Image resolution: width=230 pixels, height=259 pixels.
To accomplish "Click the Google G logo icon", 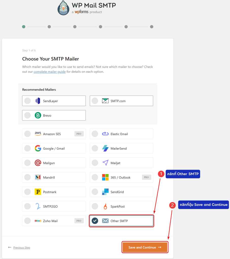I will click(38, 148).
